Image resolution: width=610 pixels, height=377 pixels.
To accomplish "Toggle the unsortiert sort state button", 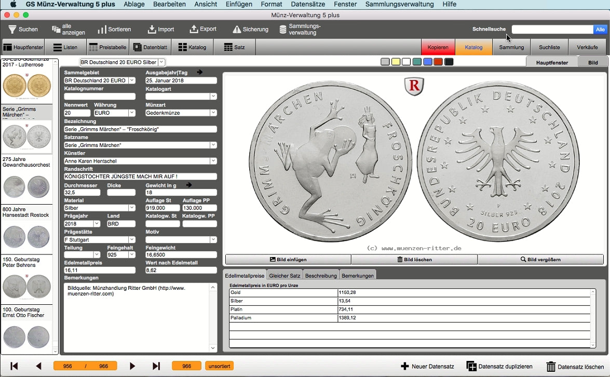I will 219,366.
